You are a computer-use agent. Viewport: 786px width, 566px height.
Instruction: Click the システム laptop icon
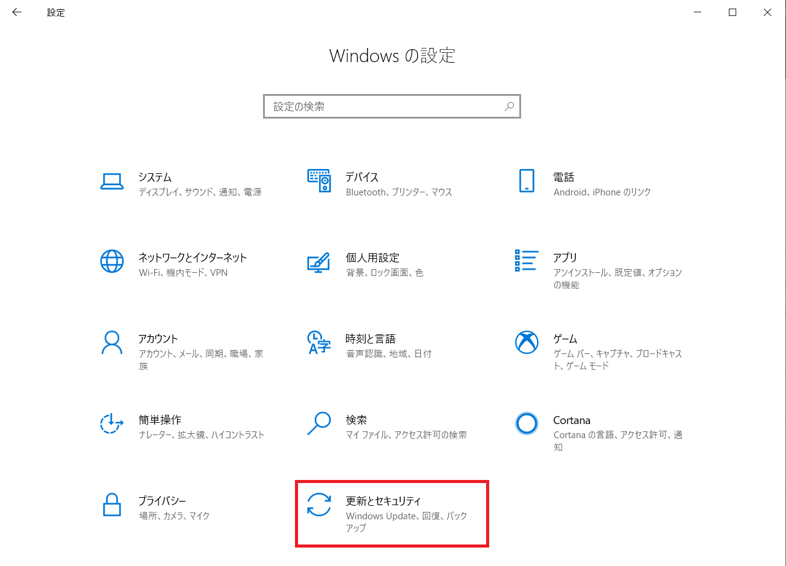tap(112, 181)
